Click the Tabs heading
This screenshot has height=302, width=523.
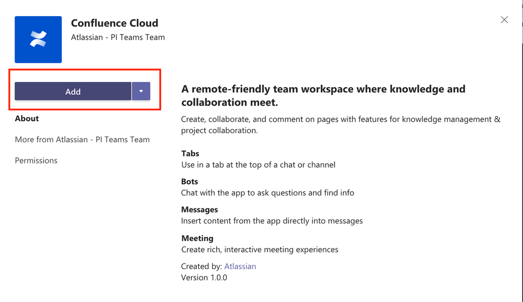click(190, 154)
